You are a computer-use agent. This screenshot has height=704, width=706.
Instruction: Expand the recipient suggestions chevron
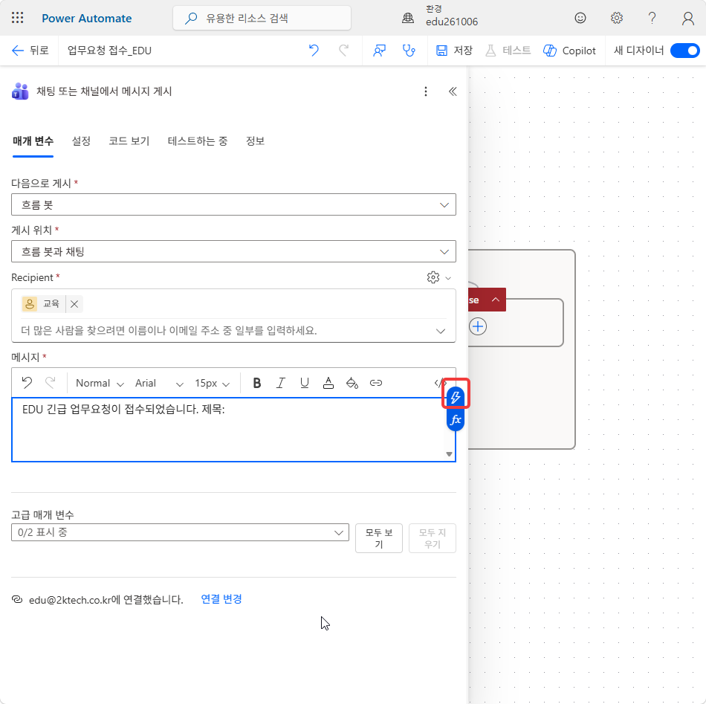coord(441,331)
